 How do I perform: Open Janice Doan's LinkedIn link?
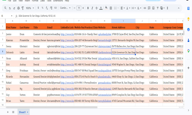[67, 34]
